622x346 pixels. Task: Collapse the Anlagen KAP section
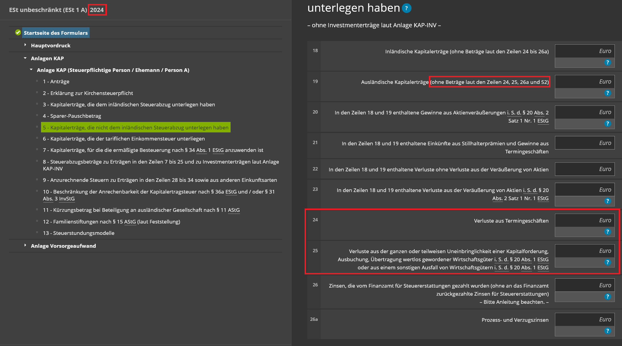(25, 58)
